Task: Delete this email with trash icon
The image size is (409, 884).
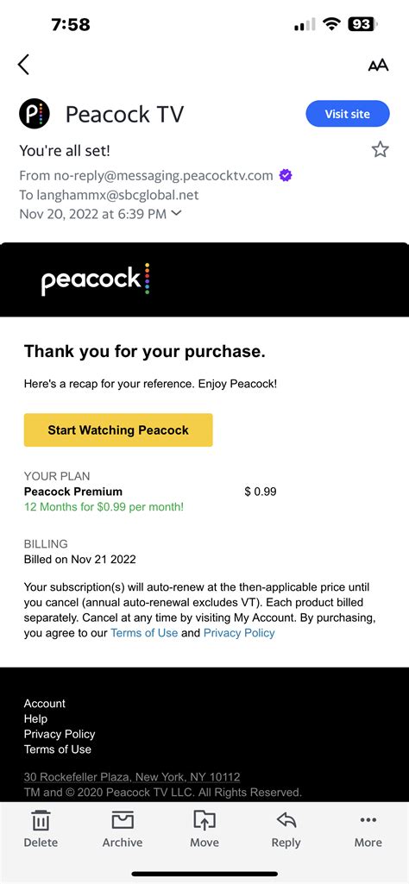Action: pos(41,828)
